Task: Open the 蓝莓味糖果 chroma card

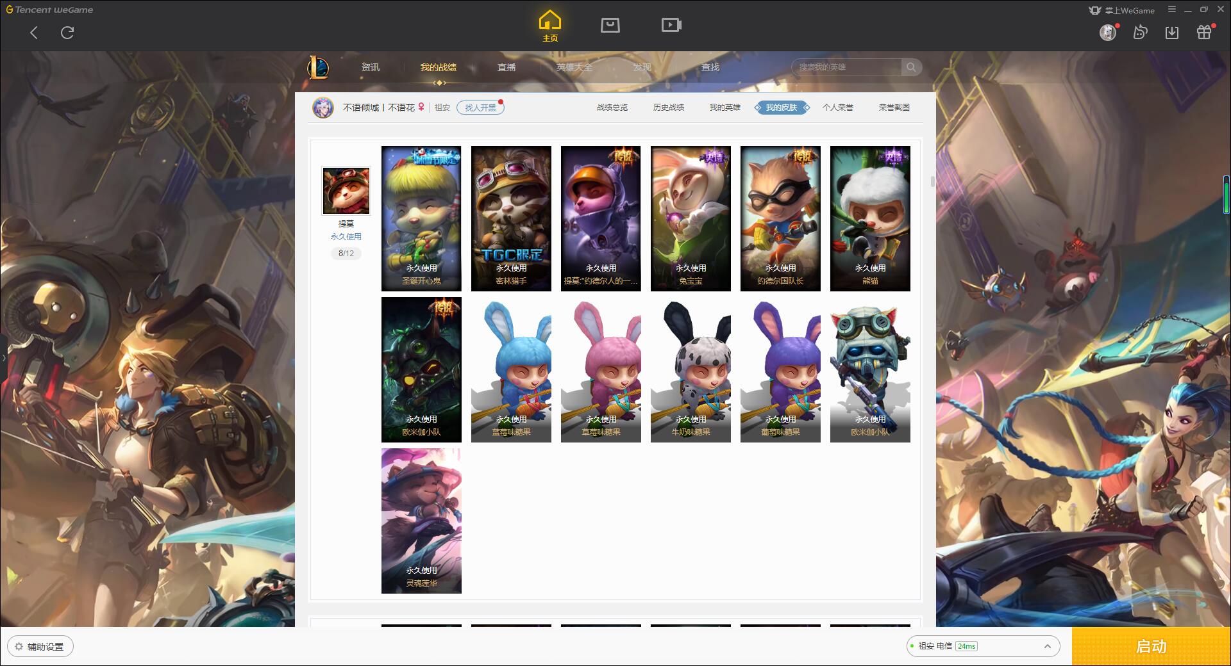Action: tap(511, 370)
